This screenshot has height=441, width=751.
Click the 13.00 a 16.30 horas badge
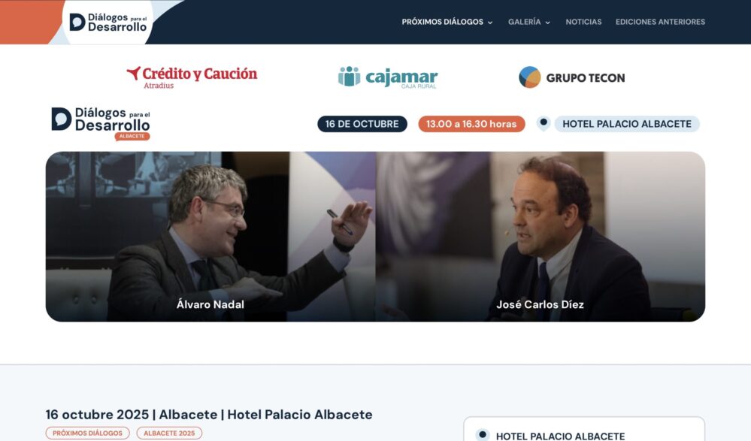point(471,124)
